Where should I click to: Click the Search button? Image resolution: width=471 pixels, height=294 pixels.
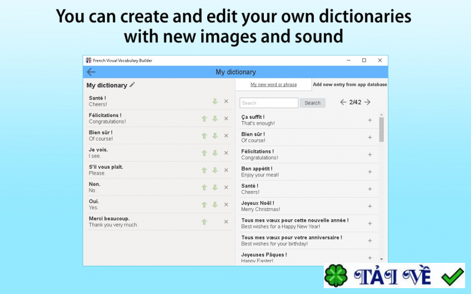(x=313, y=103)
